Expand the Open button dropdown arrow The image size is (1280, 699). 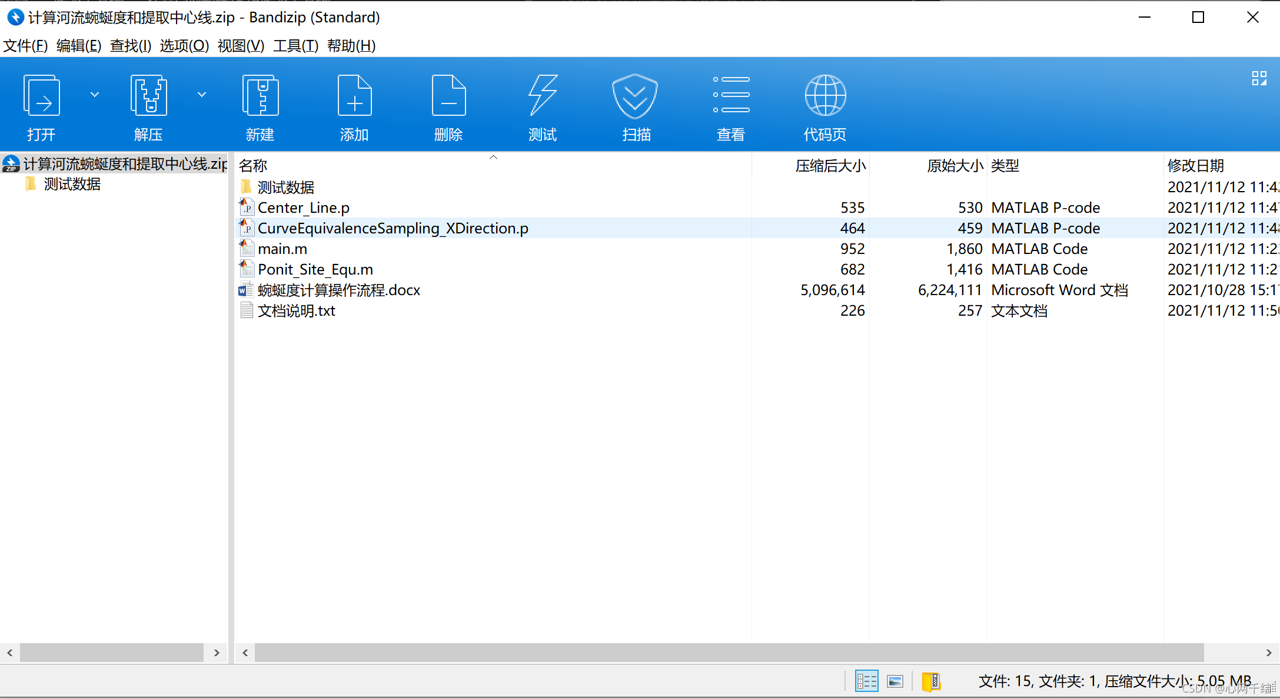coord(95,95)
